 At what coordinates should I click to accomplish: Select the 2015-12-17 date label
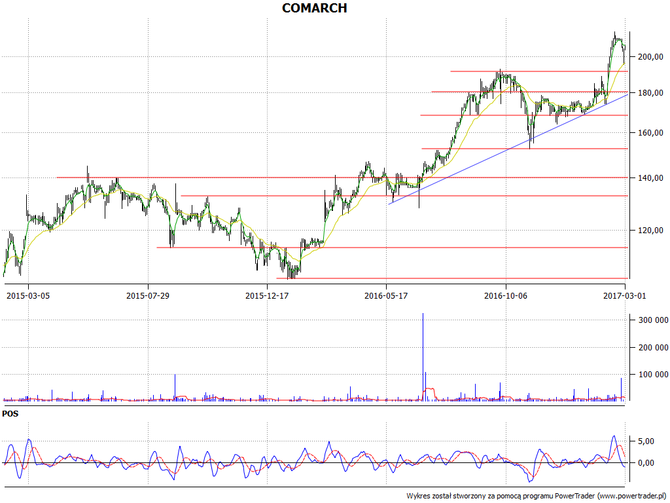coord(267,296)
